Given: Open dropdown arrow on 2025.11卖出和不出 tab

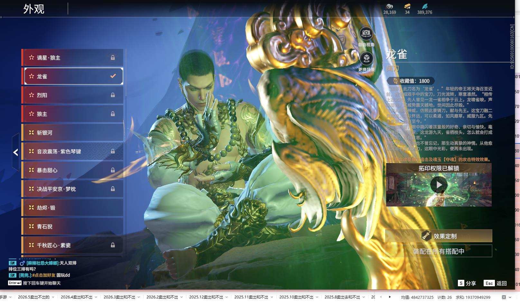Looking at the screenshot, I should tap(272, 297).
